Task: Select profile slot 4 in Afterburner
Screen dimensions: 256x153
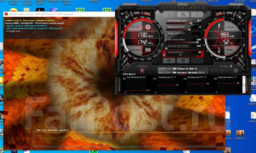Action: (x=226, y=71)
